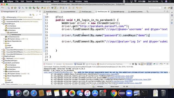Fold the method at line 10

point(49,17)
